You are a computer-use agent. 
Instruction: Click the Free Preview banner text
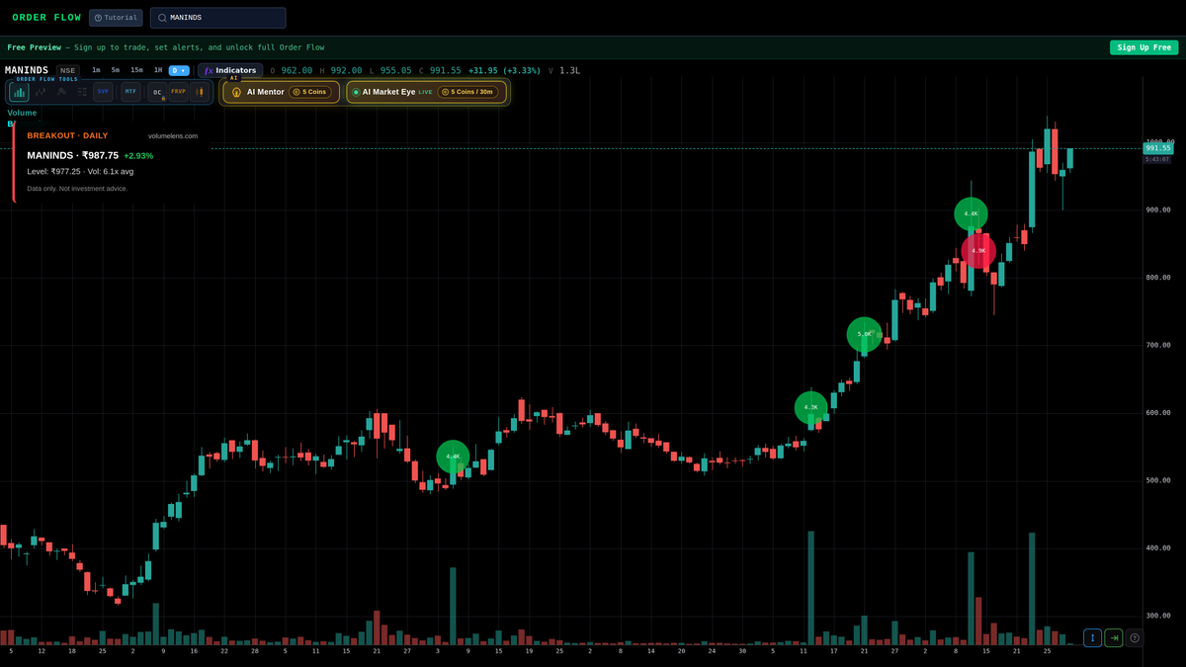coord(165,47)
